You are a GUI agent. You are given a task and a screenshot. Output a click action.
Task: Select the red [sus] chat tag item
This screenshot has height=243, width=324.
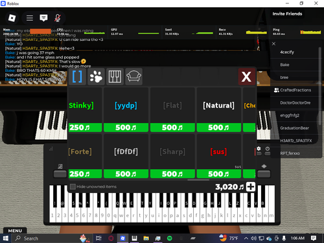[218, 152]
